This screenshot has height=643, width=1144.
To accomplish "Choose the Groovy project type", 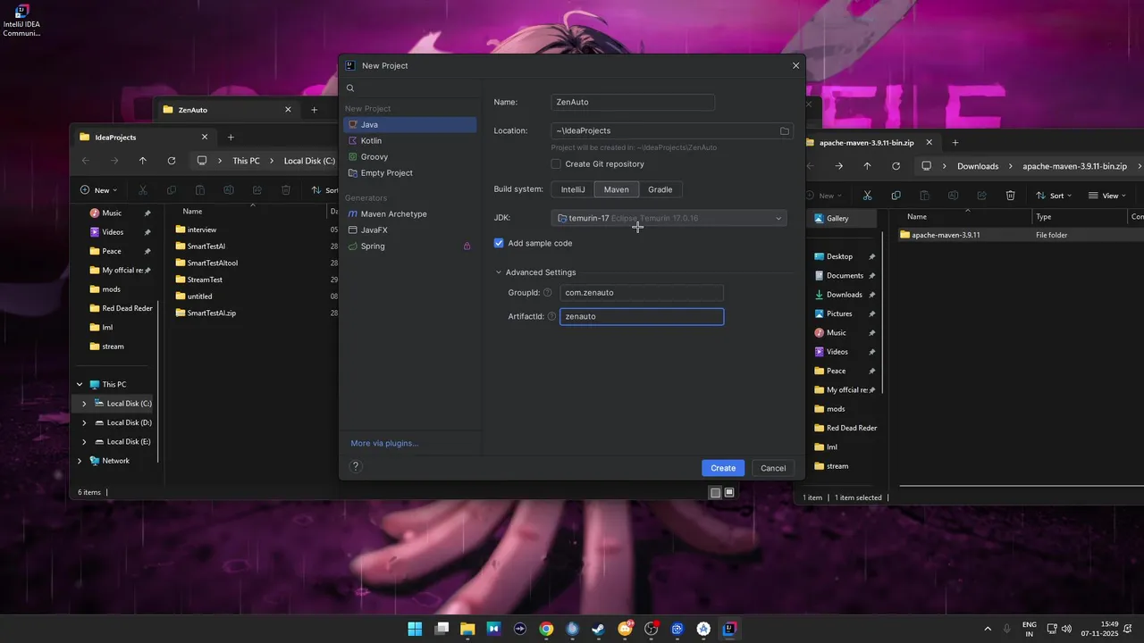I will tap(409, 157).
